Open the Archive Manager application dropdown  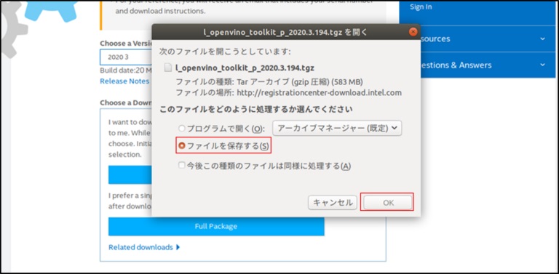pos(337,129)
